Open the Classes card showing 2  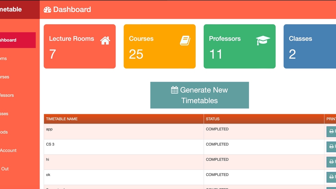point(310,46)
